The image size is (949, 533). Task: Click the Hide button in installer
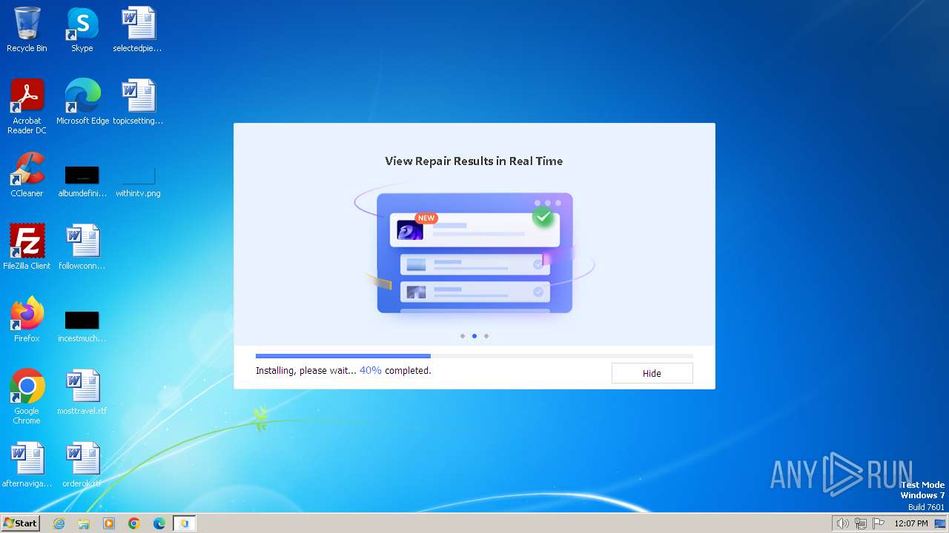[652, 373]
